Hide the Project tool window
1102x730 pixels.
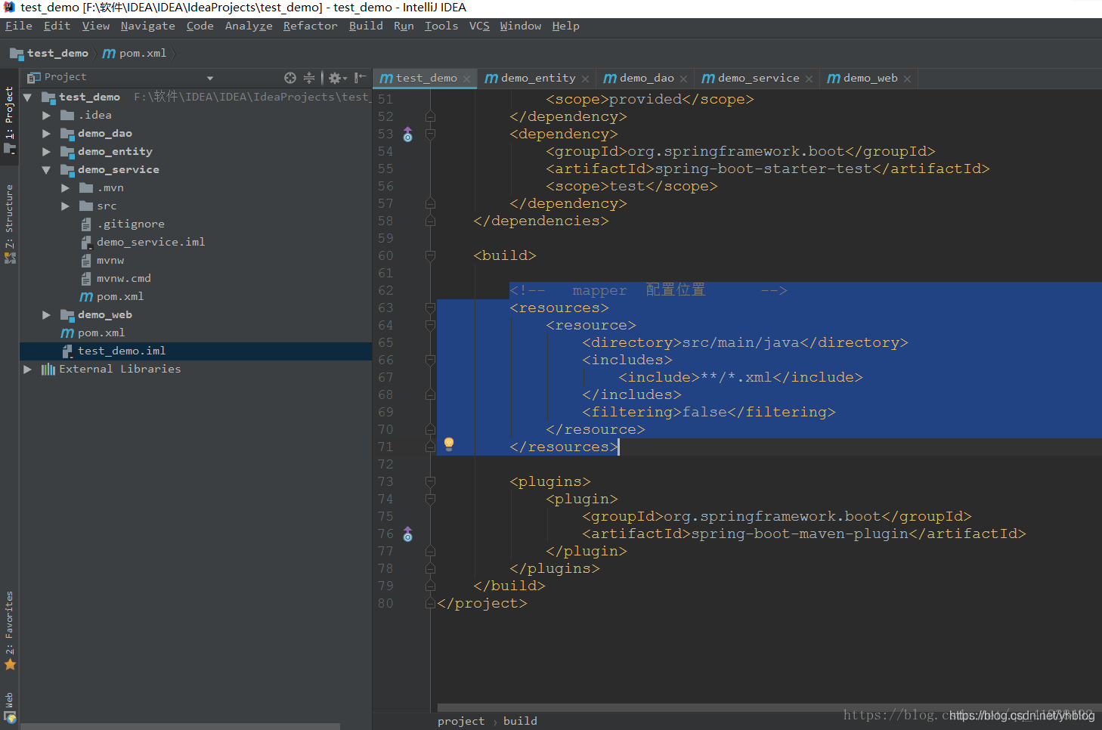click(361, 78)
